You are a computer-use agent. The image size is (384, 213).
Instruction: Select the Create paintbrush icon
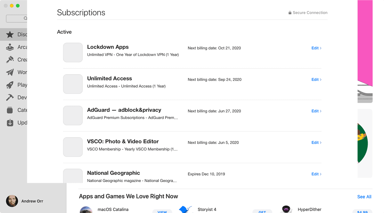click(10, 60)
